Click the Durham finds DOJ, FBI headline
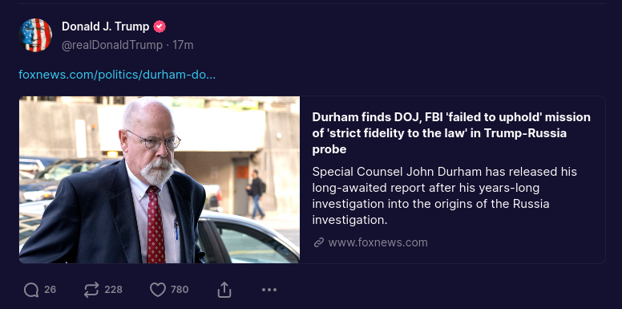This screenshot has width=622, height=309. tap(451, 133)
